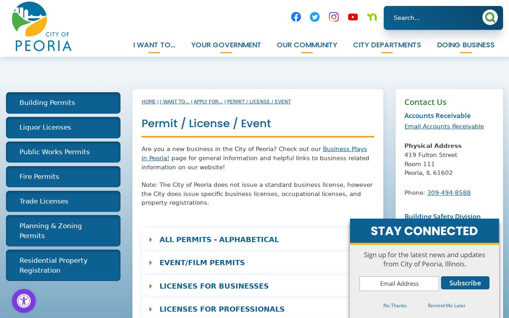Go to Public Works Permits page
Image resolution: width=509 pixels, height=318 pixels.
(x=63, y=152)
